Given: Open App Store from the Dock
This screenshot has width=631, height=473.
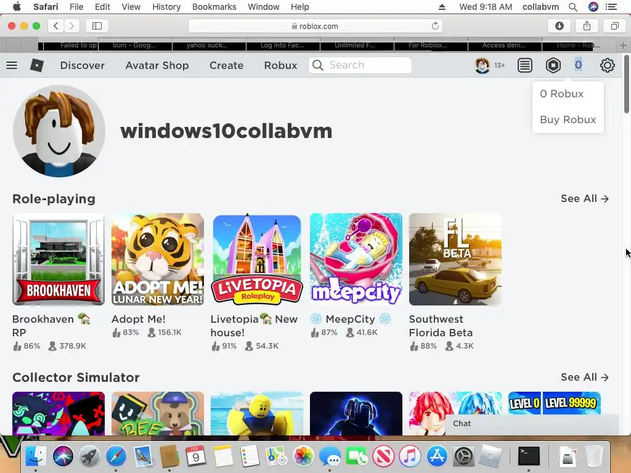Looking at the screenshot, I should click(437, 456).
